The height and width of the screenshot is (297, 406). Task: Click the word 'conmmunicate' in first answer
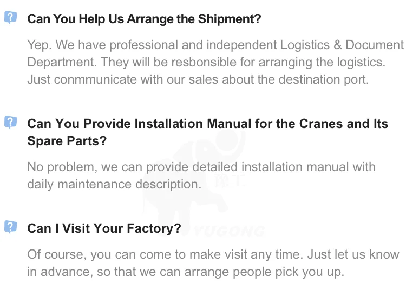pos(94,80)
